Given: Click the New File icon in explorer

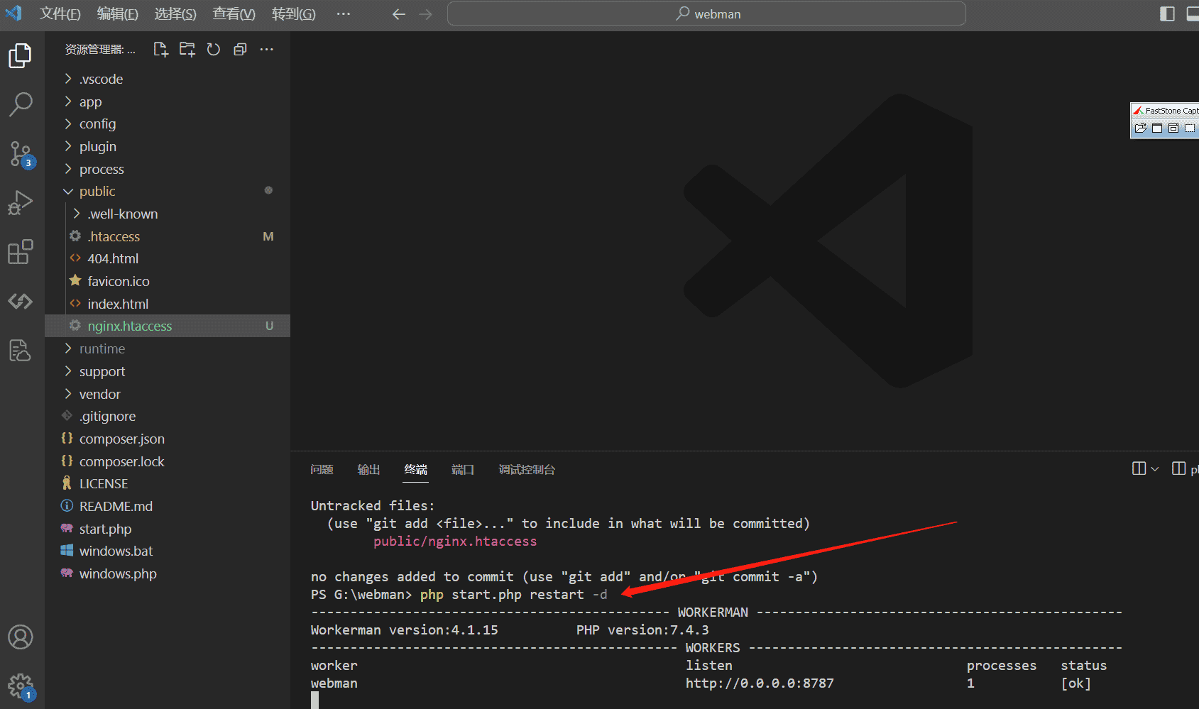Looking at the screenshot, I should [160, 49].
